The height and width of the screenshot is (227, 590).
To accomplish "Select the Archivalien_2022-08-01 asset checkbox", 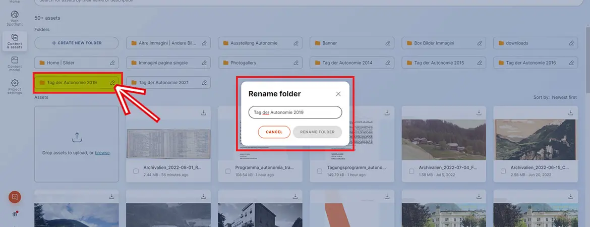I will 136,171.
